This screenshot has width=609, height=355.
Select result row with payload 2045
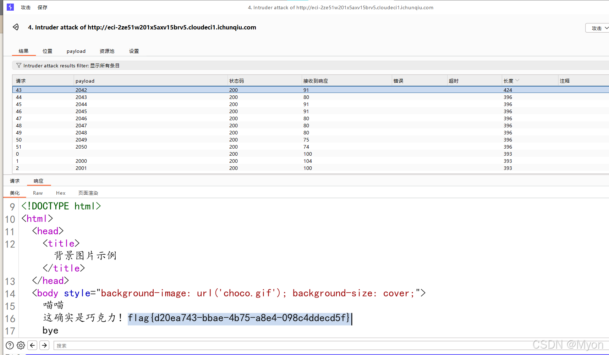311,111
